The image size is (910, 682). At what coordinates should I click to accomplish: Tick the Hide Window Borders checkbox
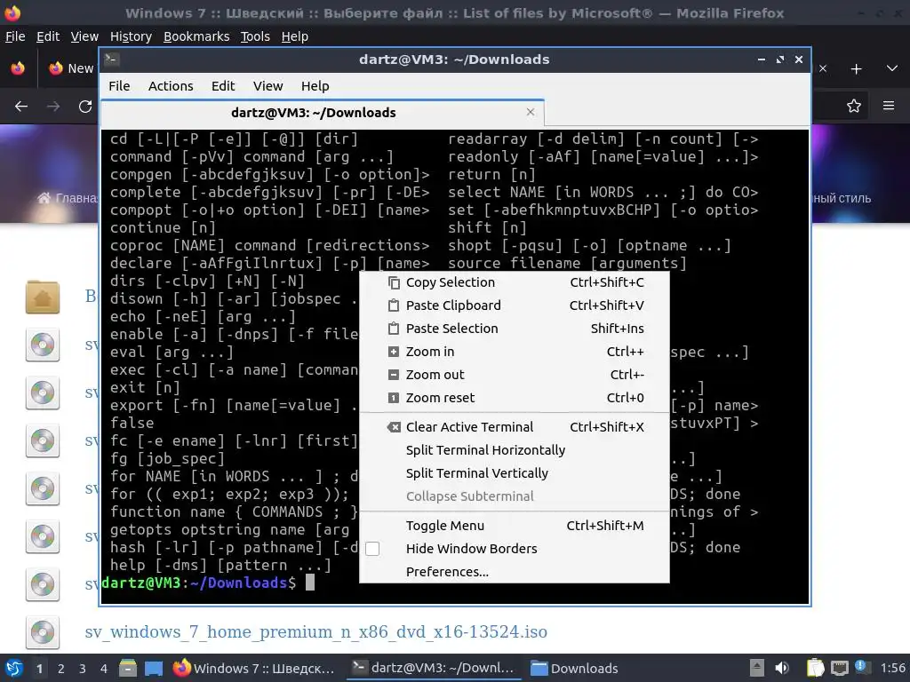372,549
